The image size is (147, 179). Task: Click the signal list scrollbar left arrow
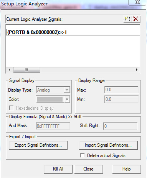click(x=9, y=70)
